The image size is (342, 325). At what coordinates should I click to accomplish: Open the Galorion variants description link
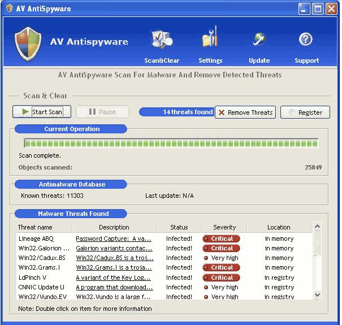click(x=114, y=248)
